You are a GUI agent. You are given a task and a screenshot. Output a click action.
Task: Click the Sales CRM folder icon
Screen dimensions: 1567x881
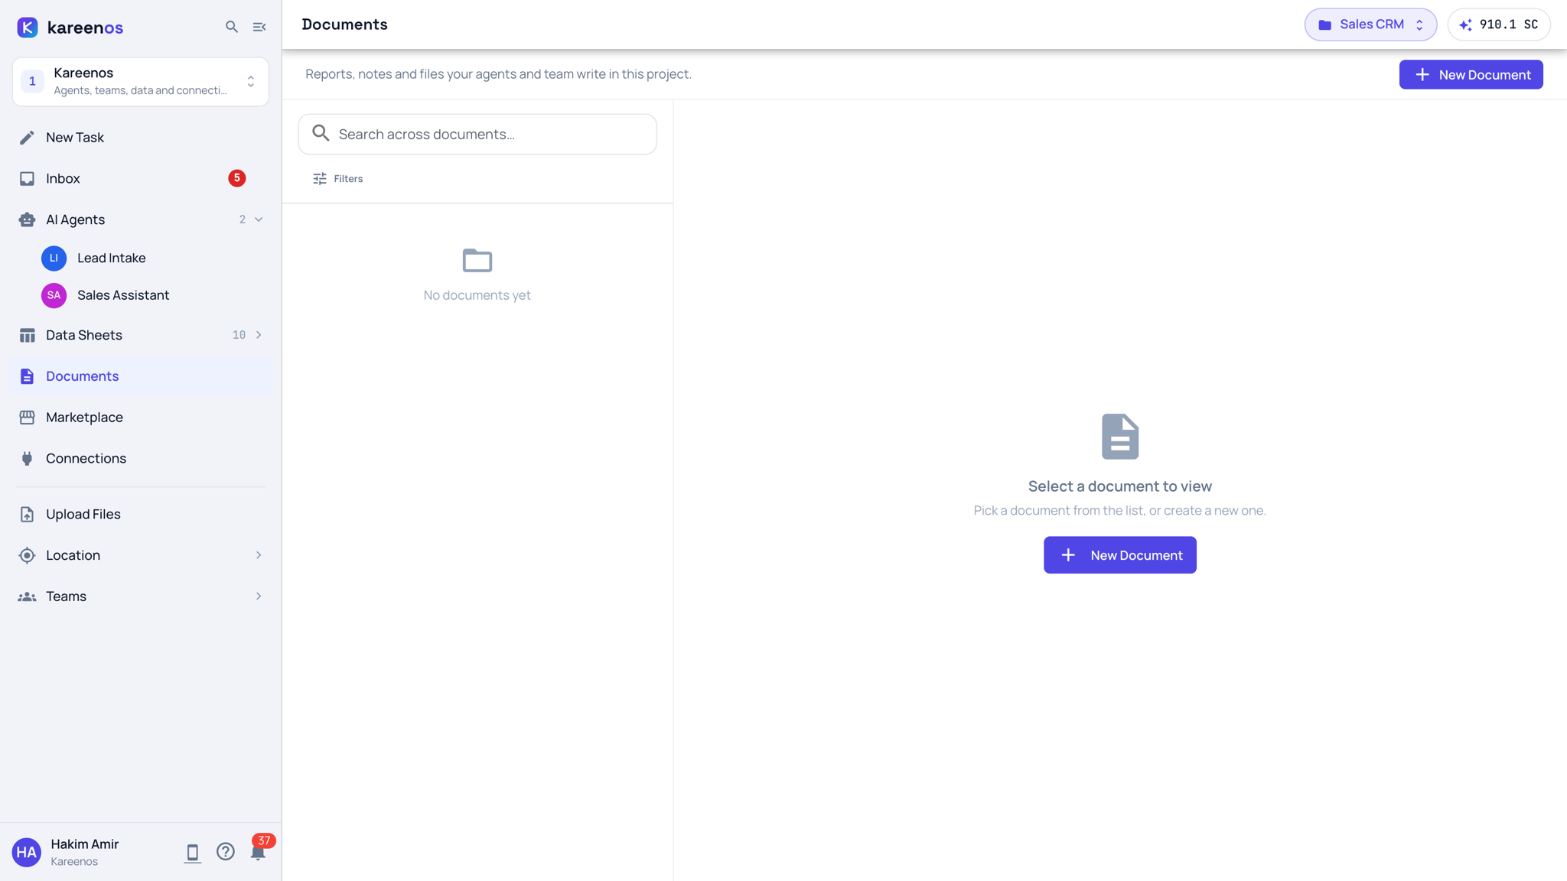1325,25
